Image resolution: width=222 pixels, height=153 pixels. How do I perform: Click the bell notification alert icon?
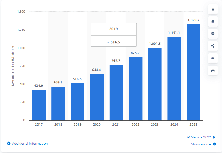[x=213, y=21]
